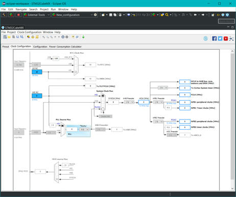236x197 pixels.
Task: Click the yellow folder open-project icon in CubeMX
Action: click(x=9, y=37)
